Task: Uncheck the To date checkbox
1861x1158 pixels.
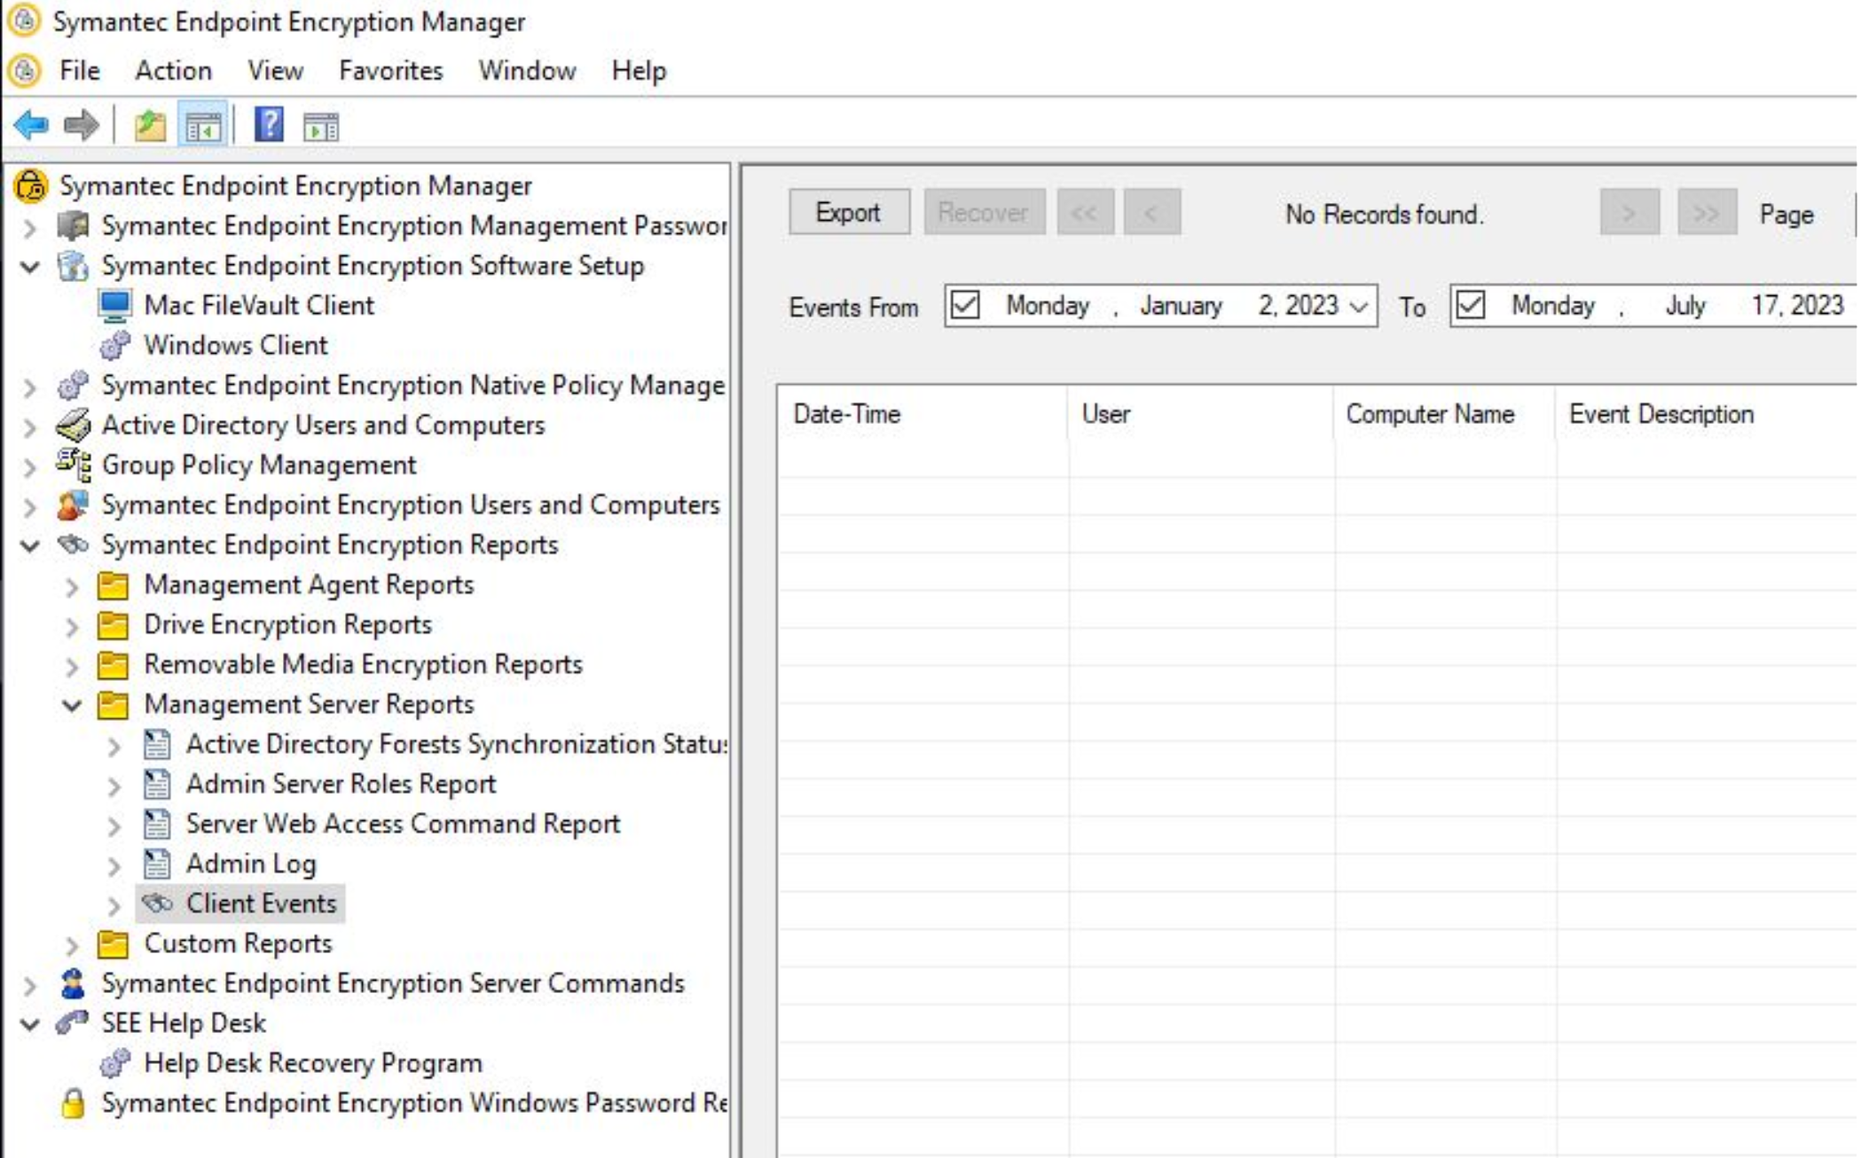Action: (x=1471, y=305)
